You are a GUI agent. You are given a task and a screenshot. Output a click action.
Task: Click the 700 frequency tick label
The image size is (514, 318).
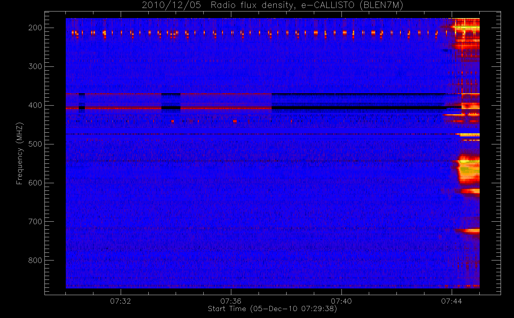coord(35,222)
